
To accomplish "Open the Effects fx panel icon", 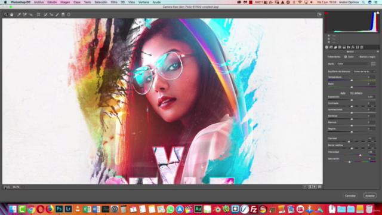I will [353, 47].
